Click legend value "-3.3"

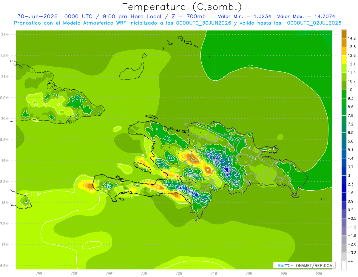[351, 252]
